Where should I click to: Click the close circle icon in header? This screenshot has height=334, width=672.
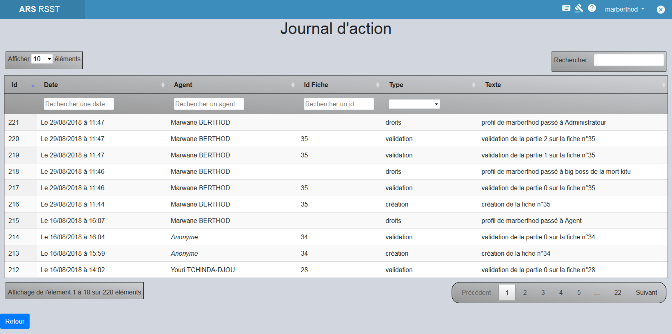point(661,10)
